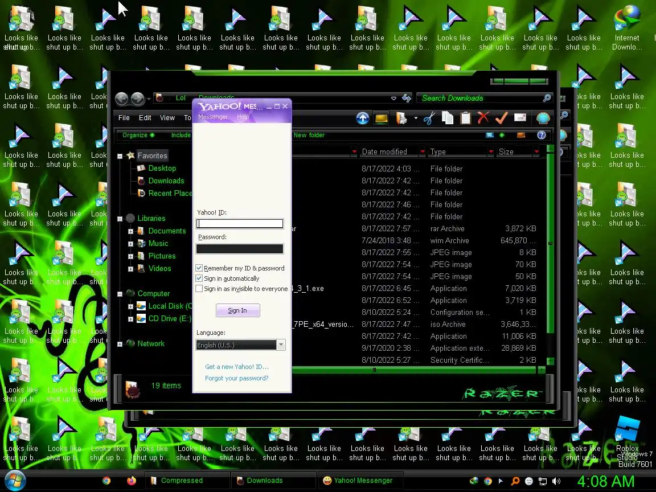Launch Chrome from the taskbar quick launch
Image resolution: width=656 pixels, height=492 pixels.
106,481
